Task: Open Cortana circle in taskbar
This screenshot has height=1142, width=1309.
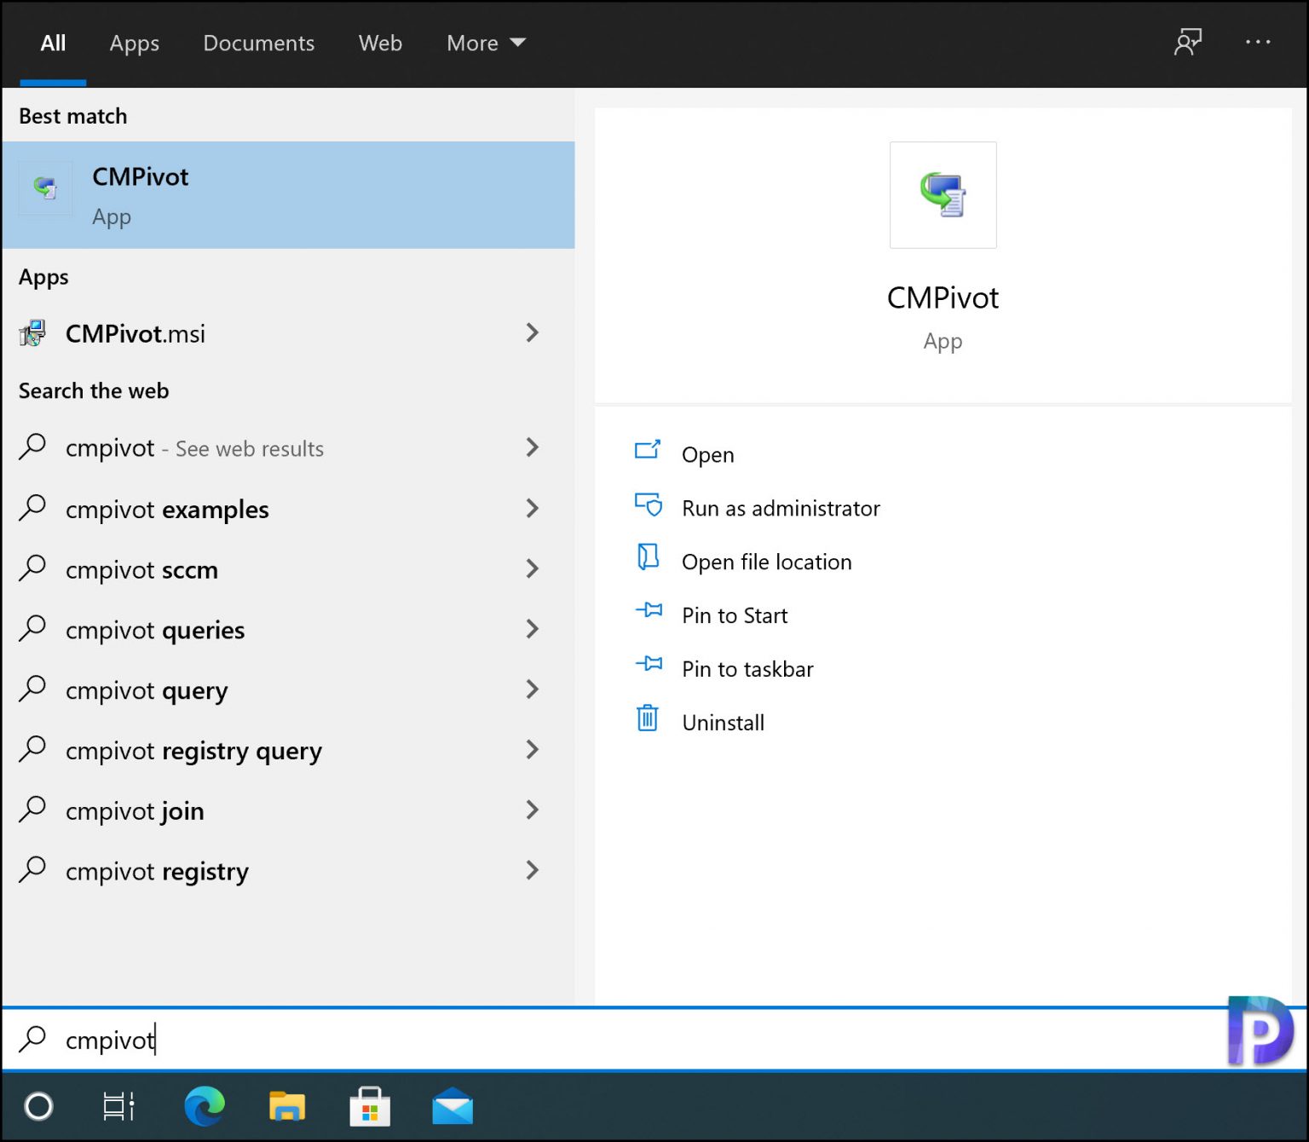Action: coord(38,1106)
